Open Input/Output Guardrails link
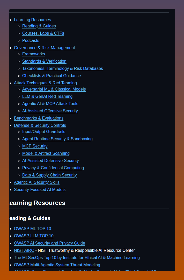 [x=44, y=132]
